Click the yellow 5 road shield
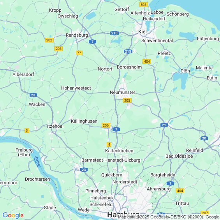Image resolution: width=220 pixels, height=220 pixels. 27,130
